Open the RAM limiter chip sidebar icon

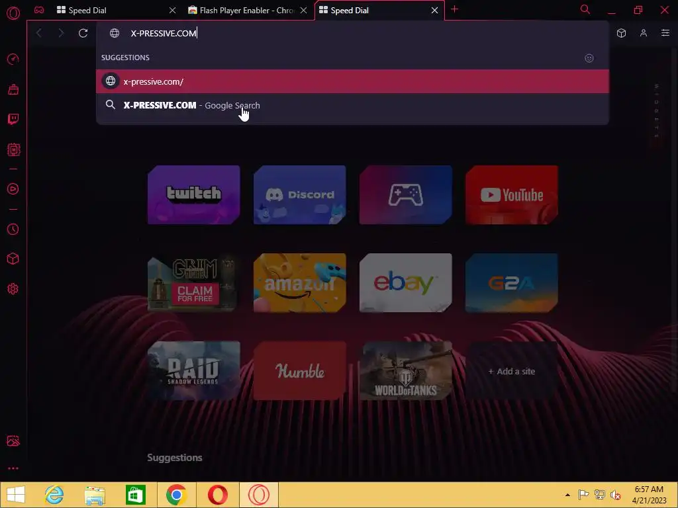(x=13, y=149)
